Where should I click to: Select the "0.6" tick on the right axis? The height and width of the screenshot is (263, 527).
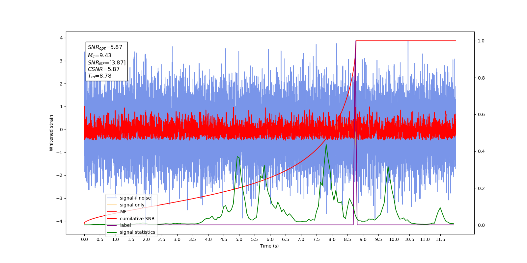(481, 115)
